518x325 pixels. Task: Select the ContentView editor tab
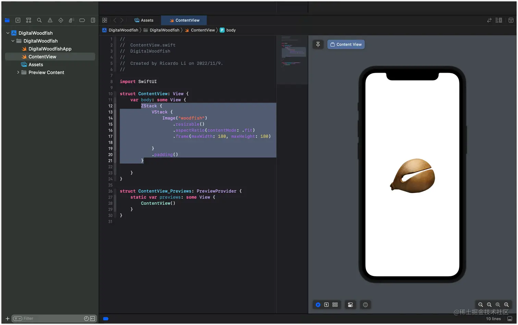tap(184, 20)
